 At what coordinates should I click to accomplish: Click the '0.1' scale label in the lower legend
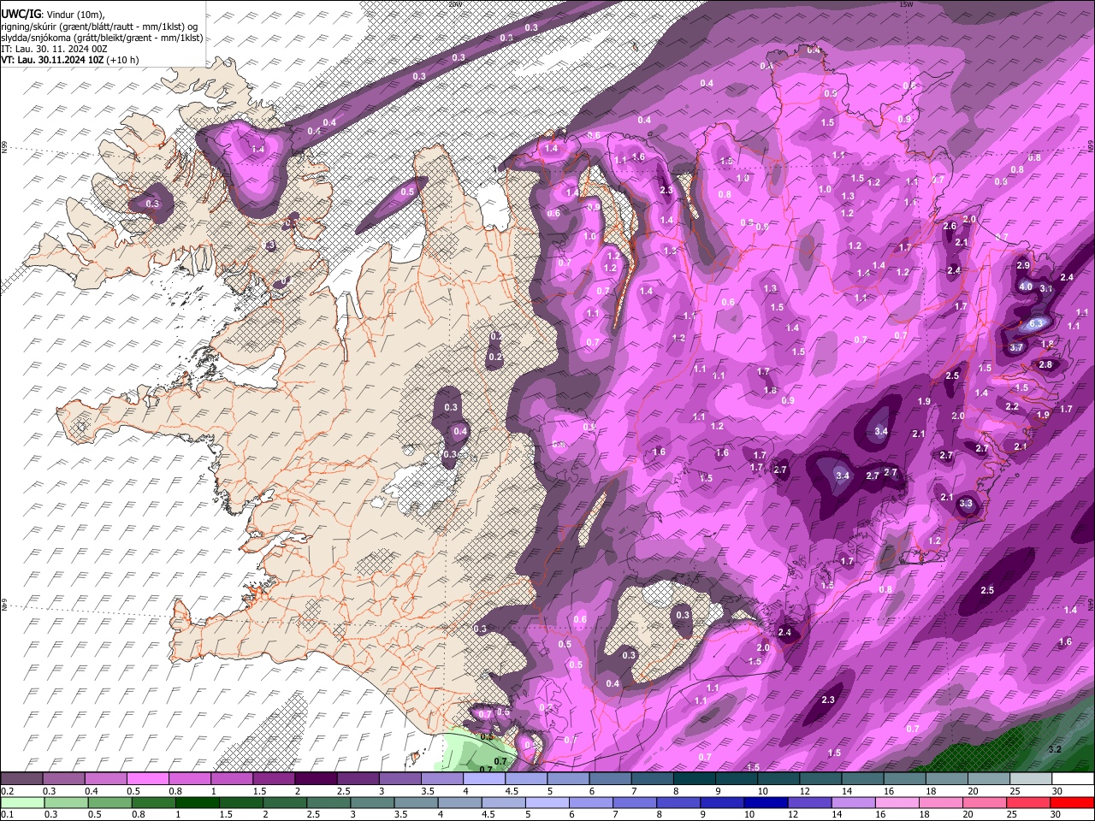(6, 816)
